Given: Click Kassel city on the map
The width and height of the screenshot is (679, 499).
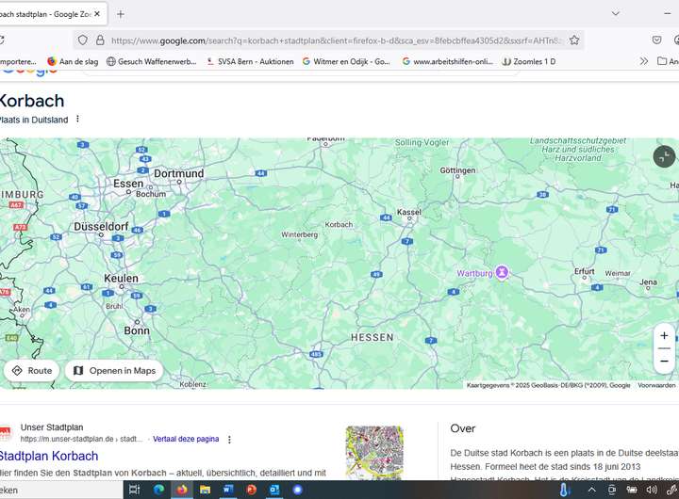Looking at the screenshot, I should 408,212.
